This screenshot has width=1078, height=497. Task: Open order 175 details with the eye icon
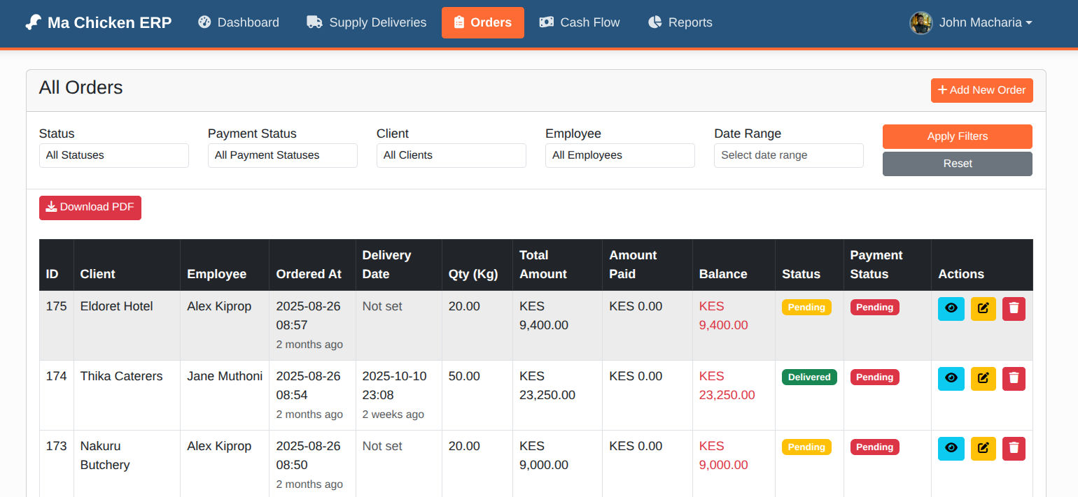point(951,308)
